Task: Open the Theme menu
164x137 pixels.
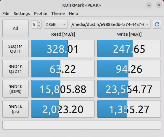Action: (58, 14)
